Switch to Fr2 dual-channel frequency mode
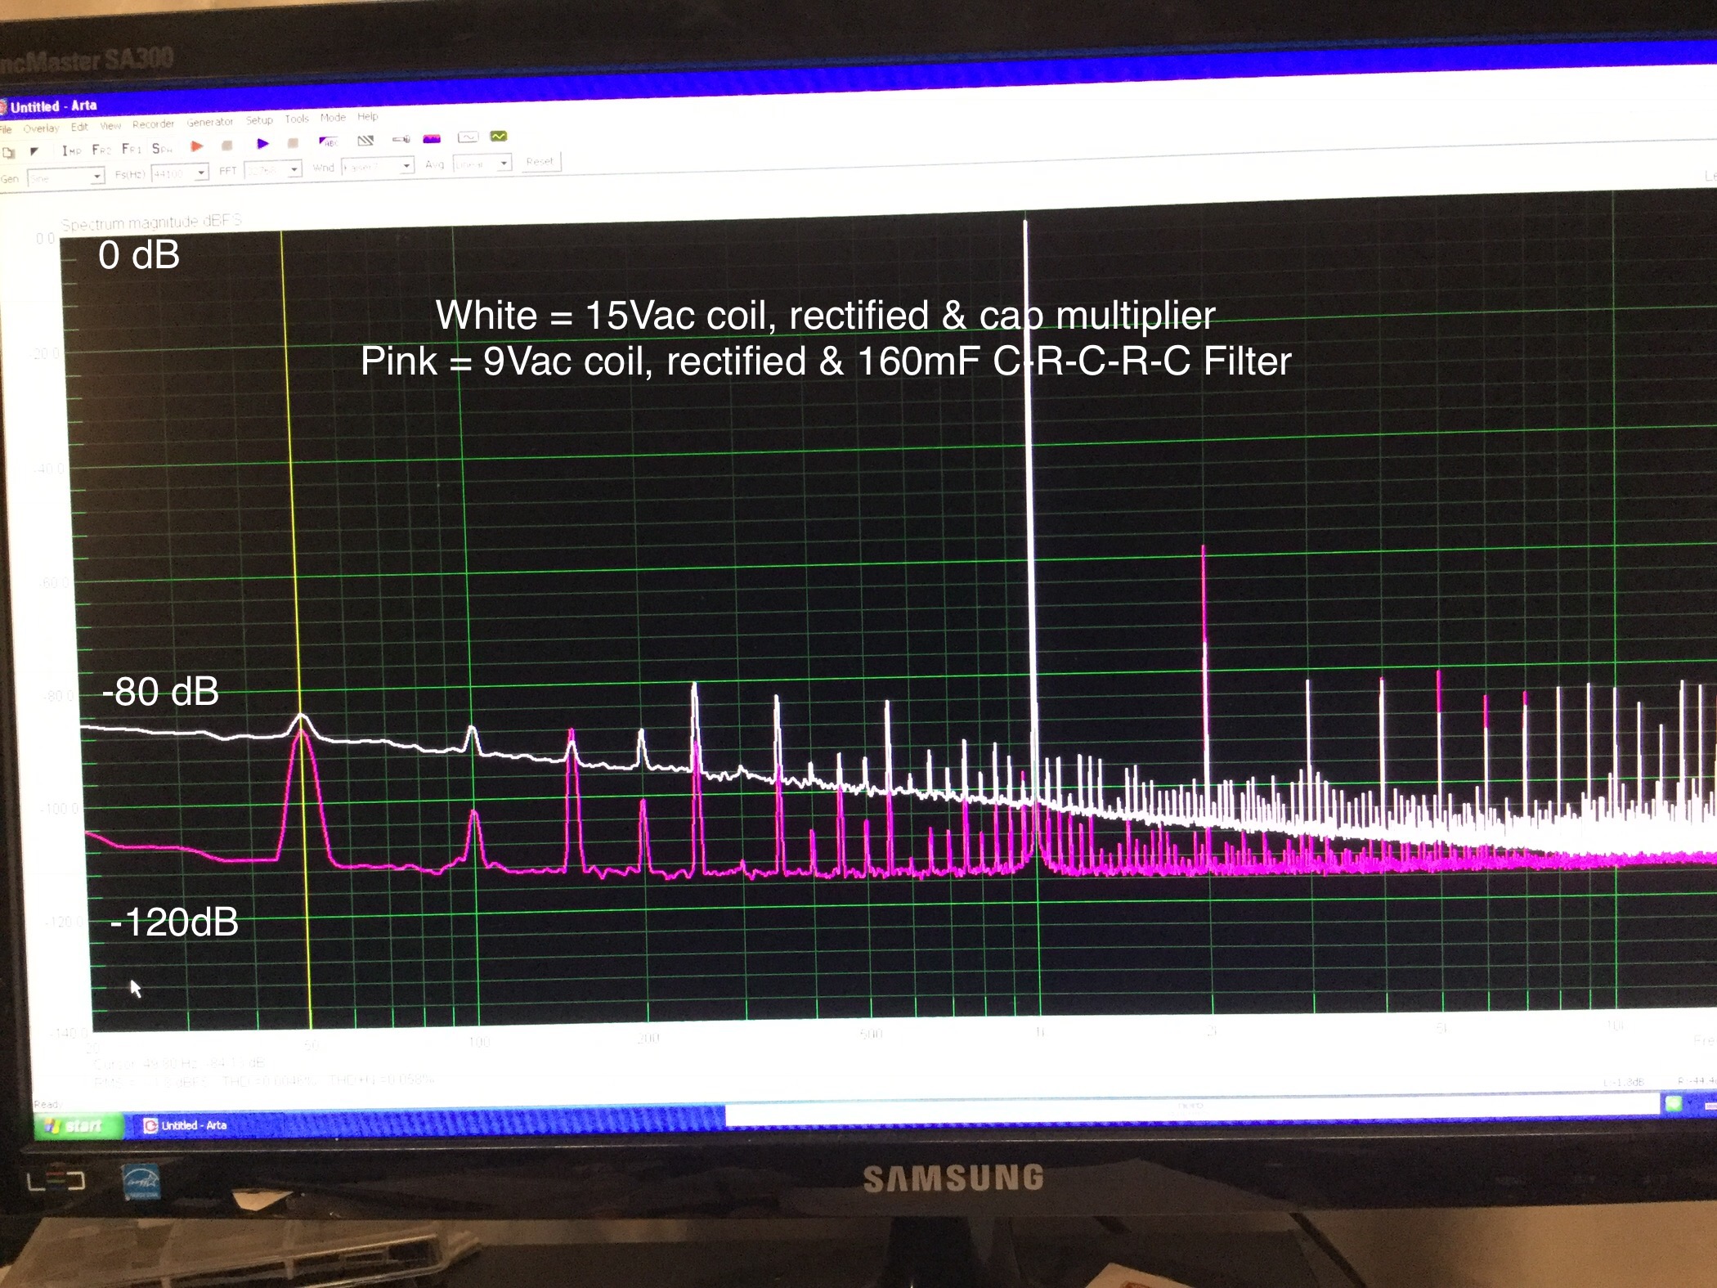1717x1288 pixels. 101,150
